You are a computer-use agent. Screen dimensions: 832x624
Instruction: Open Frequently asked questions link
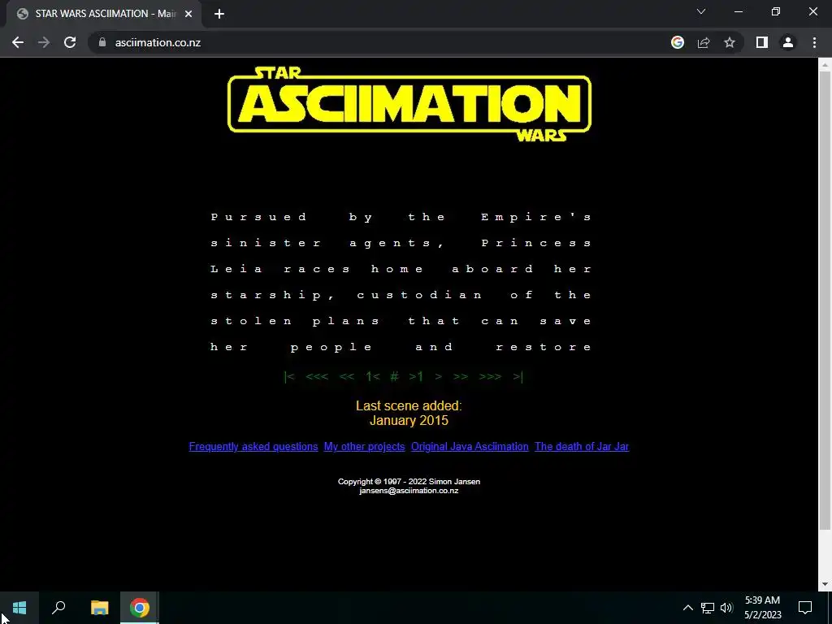pos(253,446)
